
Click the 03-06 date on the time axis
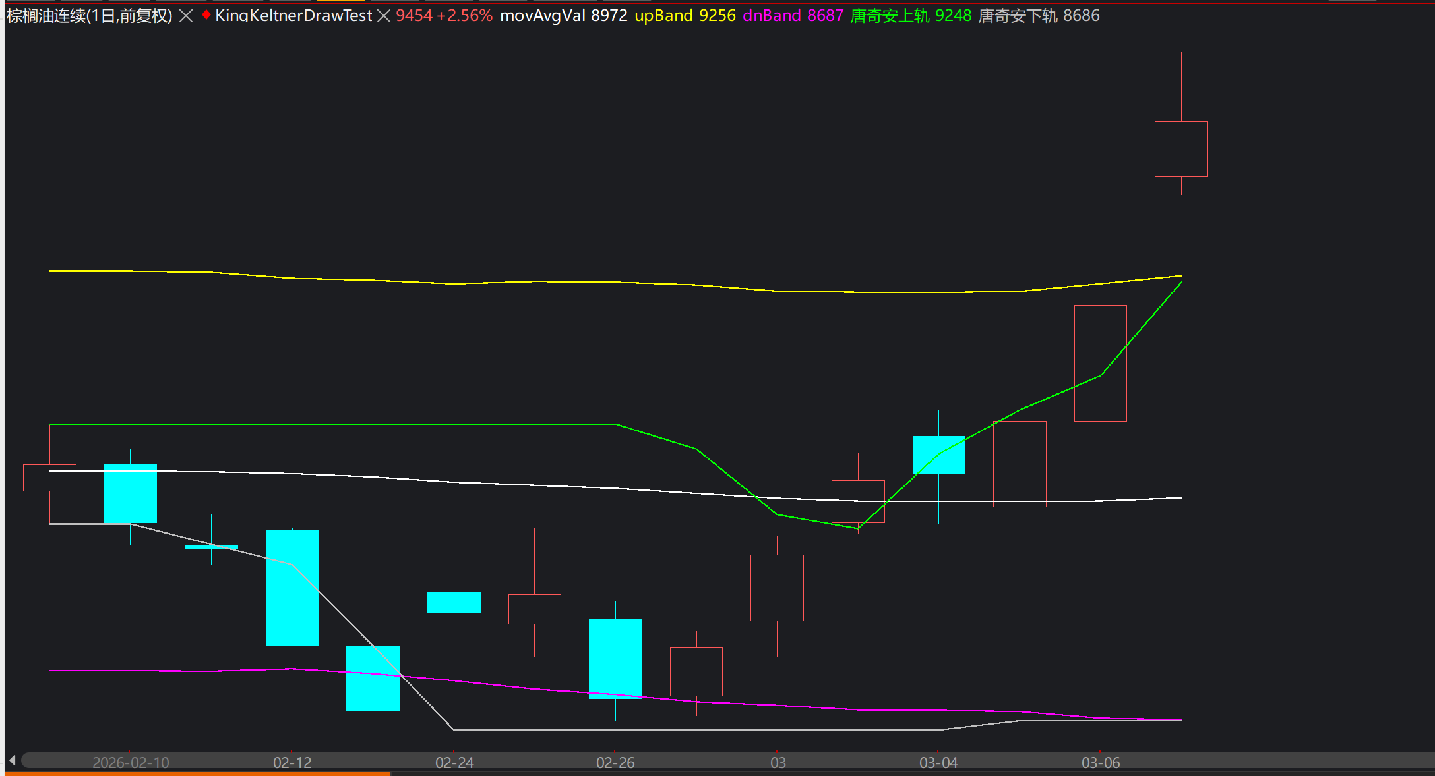1101,763
